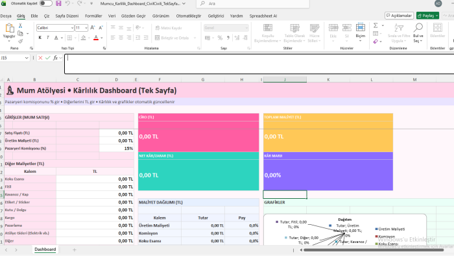Click the Copy icon in Pano group
Viewport: 454px width, 256px height.
pos(20,34)
